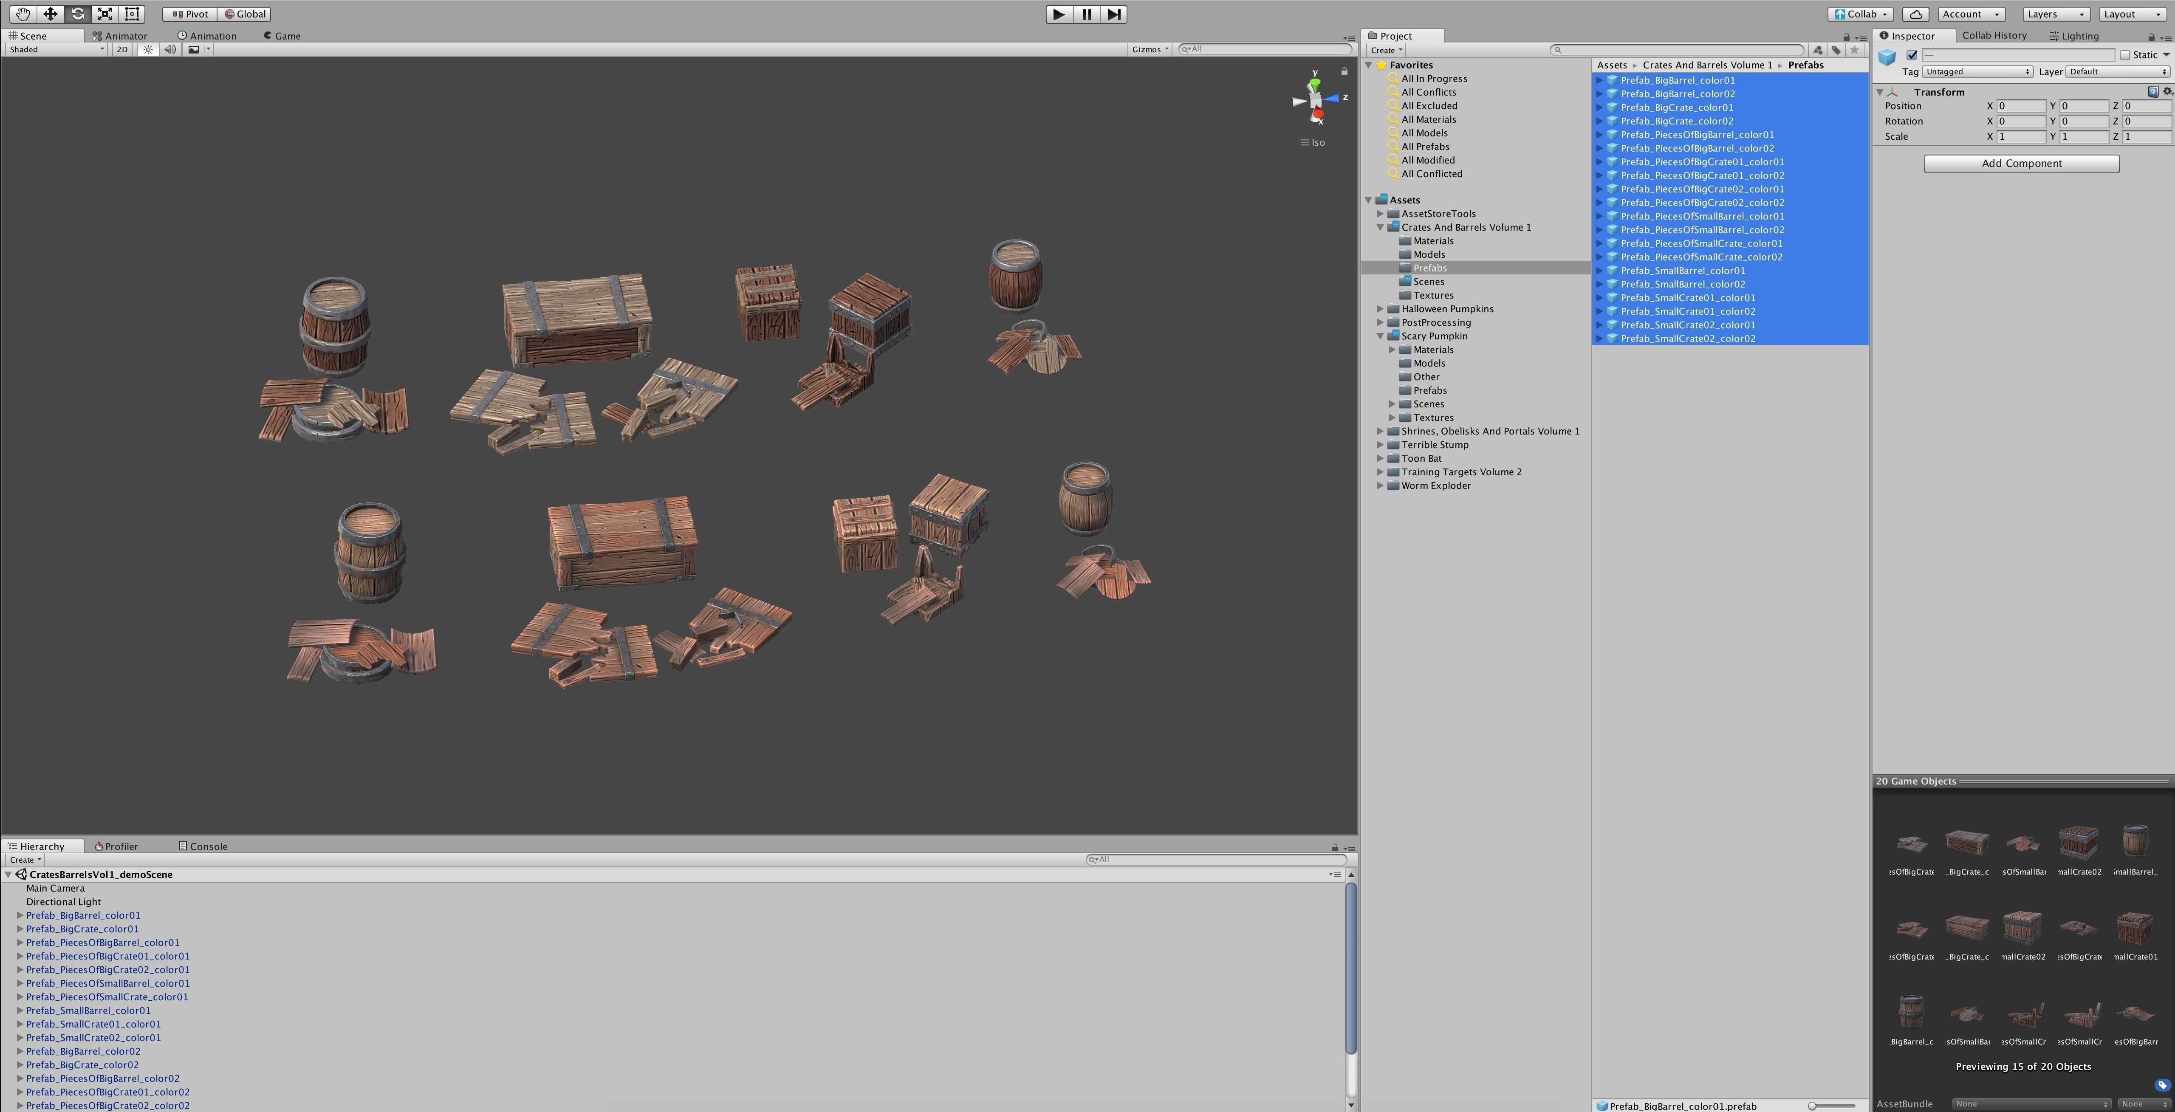Select the Move tool
This screenshot has width=2175, height=1112.
point(51,14)
